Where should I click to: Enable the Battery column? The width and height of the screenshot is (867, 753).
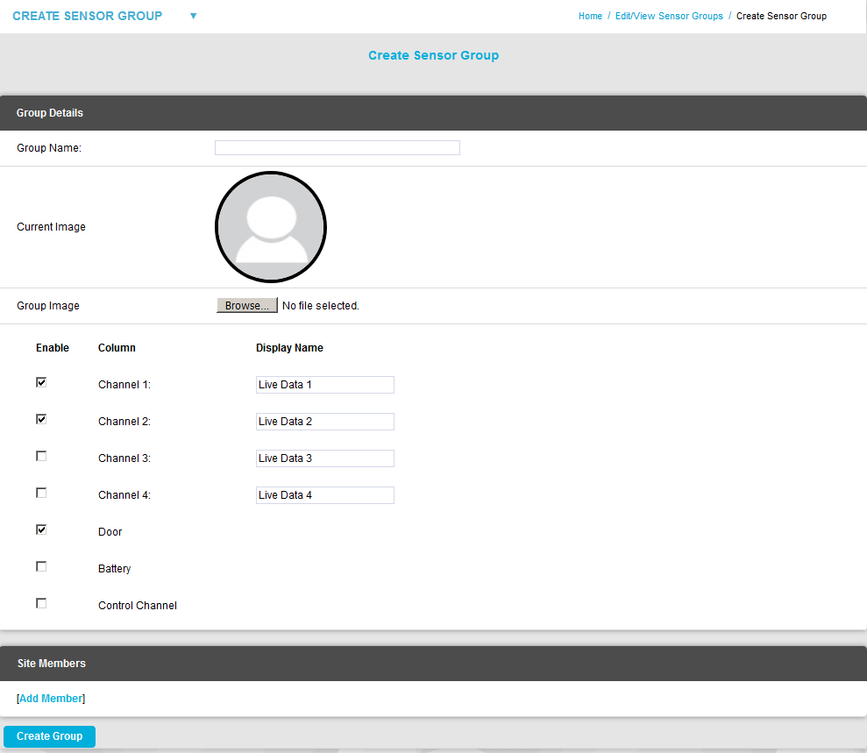pos(40,566)
